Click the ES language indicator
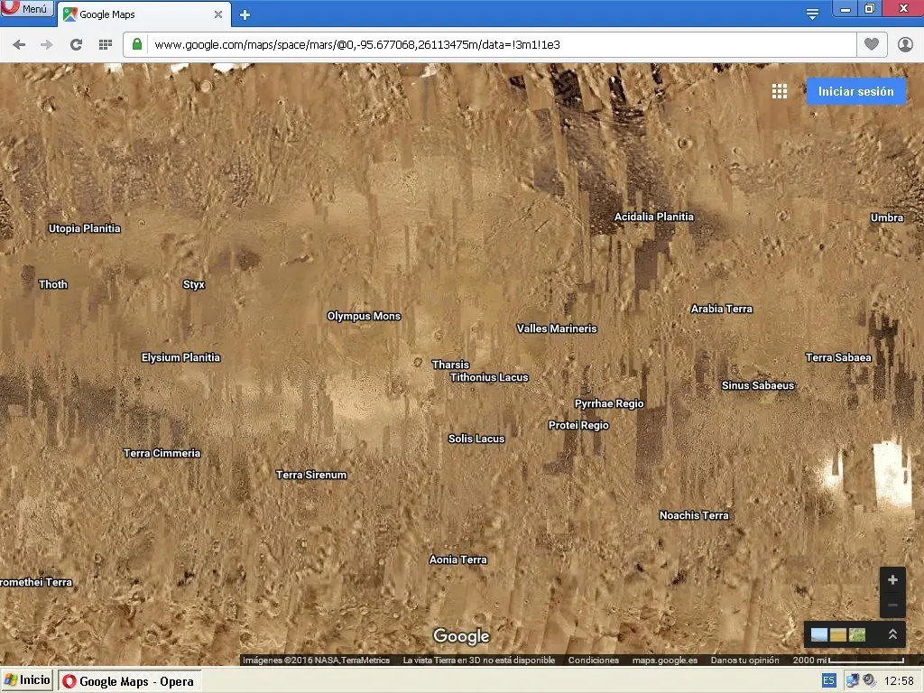This screenshot has height=693, width=924. (828, 680)
